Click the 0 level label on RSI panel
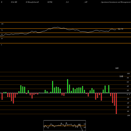 (x=1, y=45)
